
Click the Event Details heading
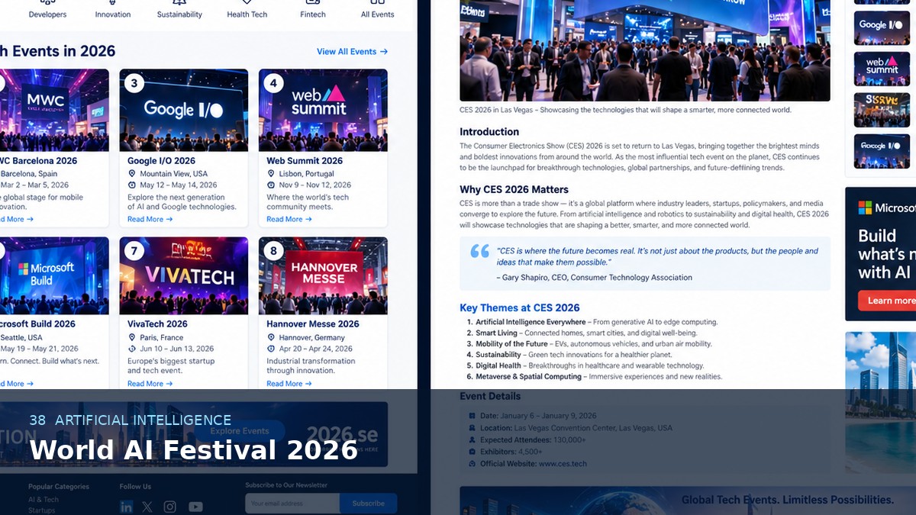point(490,397)
